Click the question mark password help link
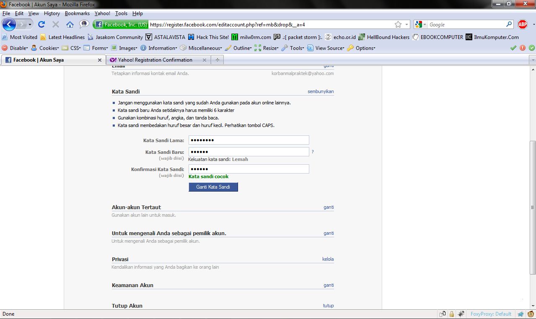 (313, 152)
